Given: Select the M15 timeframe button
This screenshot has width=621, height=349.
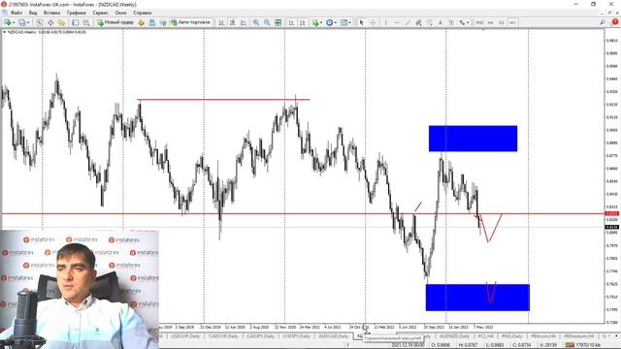Looking at the screenshot, I should [x=479, y=22].
